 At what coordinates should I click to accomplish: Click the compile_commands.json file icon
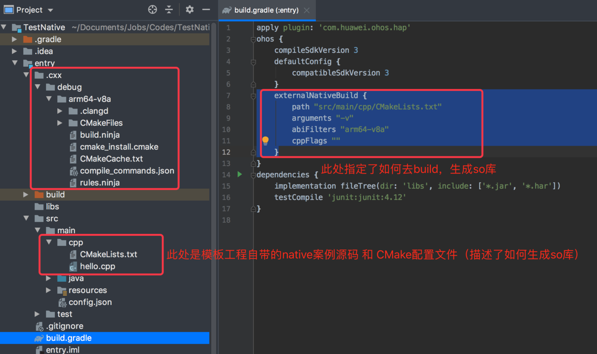pyautogui.click(x=74, y=171)
